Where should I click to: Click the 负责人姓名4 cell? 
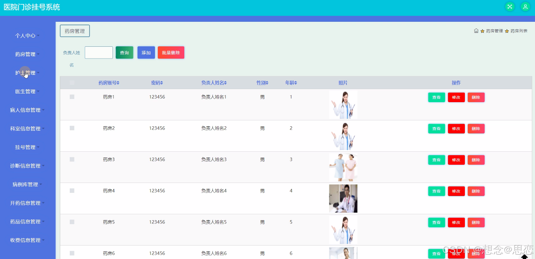click(x=214, y=191)
